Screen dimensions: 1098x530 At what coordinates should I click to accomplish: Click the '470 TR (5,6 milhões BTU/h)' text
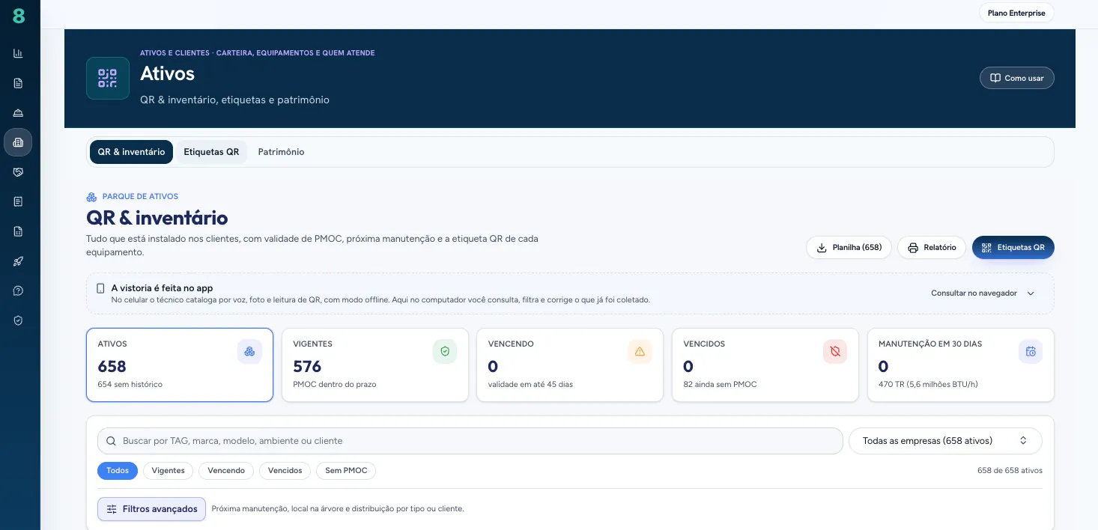pyautogui.click(x=928, y=385)
